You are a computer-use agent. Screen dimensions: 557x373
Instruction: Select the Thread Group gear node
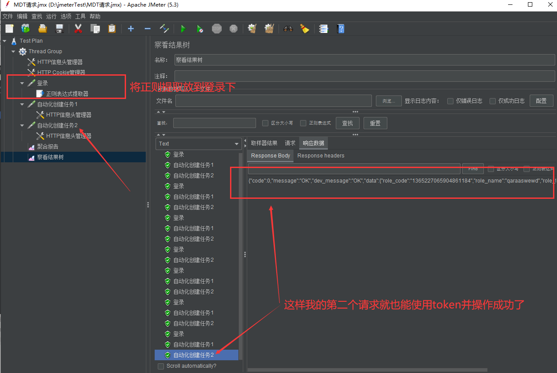(45, 51)
